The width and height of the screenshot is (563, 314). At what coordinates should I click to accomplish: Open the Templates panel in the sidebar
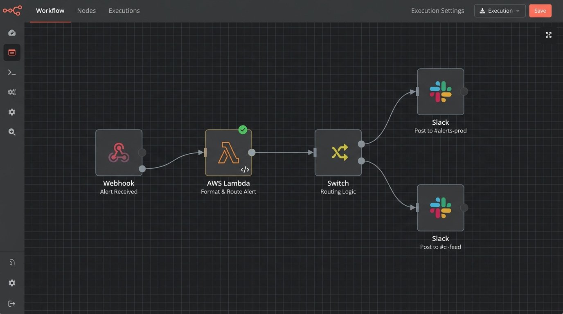(x=12, y=52)
